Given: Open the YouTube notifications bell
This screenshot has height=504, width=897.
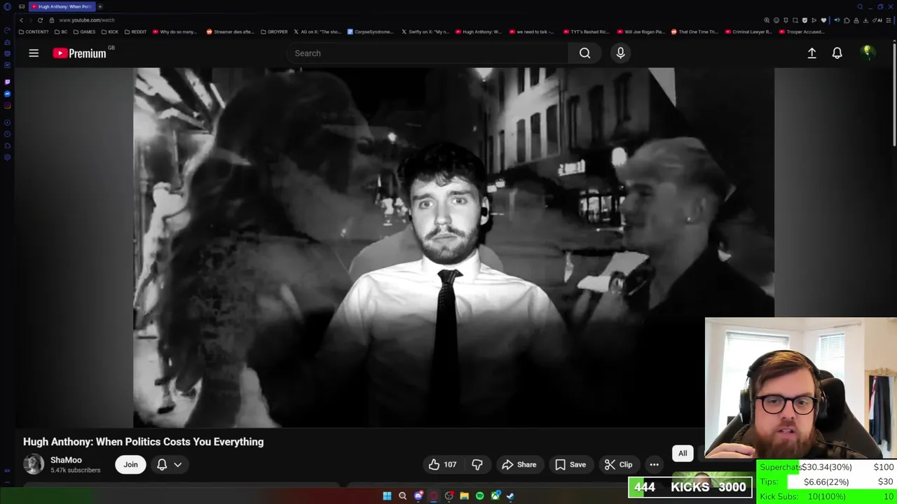Looking at the screenshot, I should tap(837, 53).
